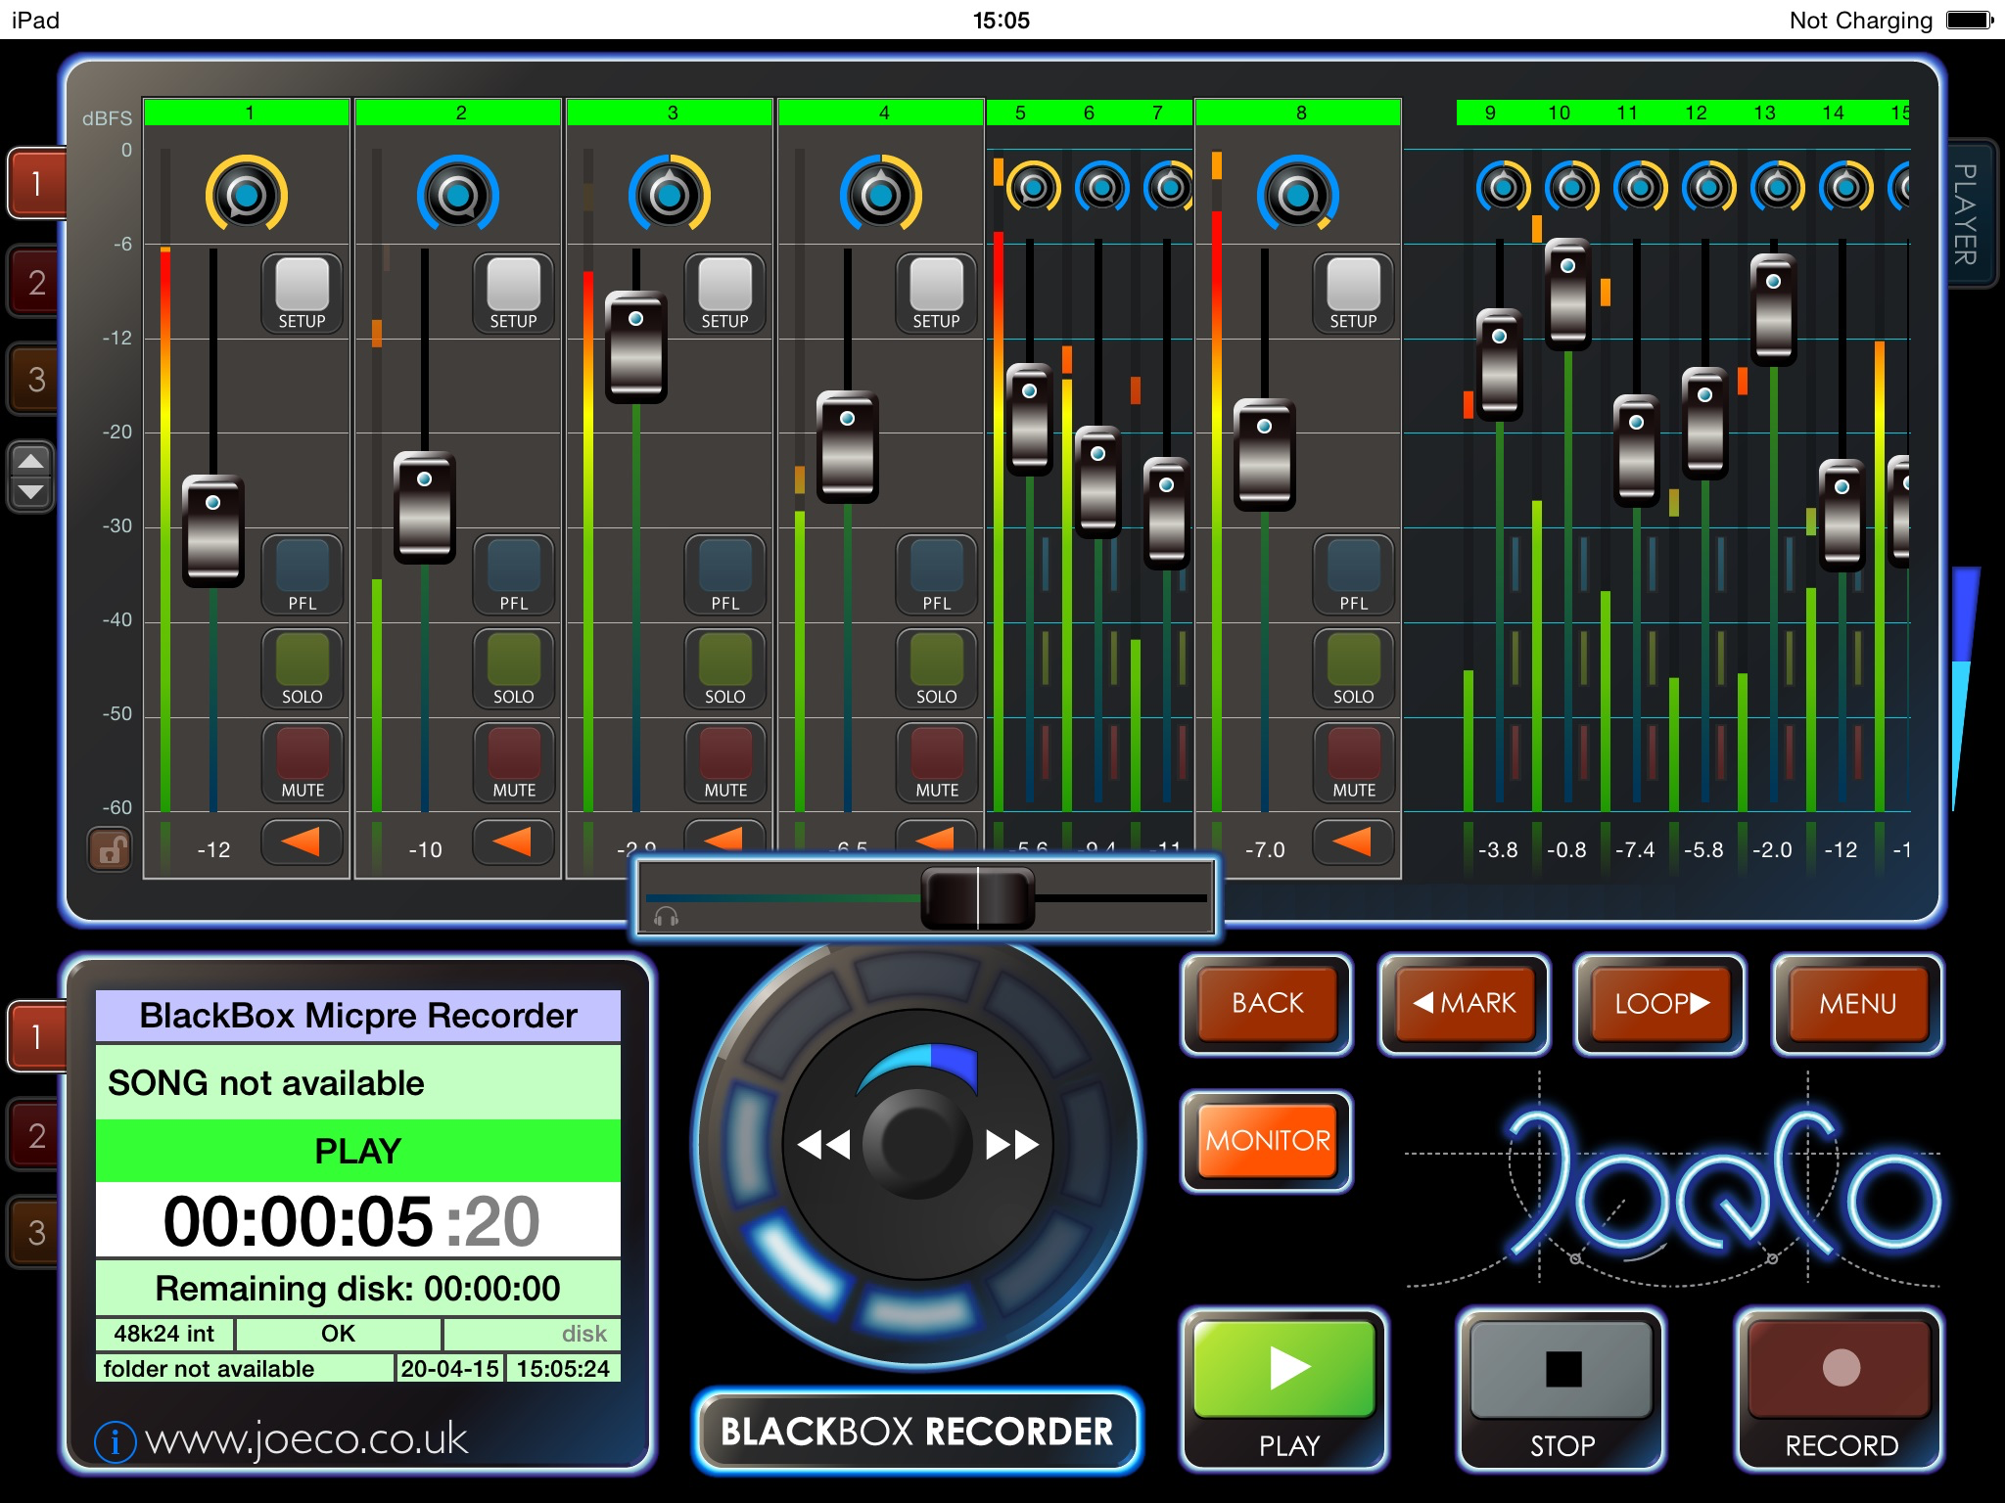Click the channel 9 pan knob

point(1503,187)
